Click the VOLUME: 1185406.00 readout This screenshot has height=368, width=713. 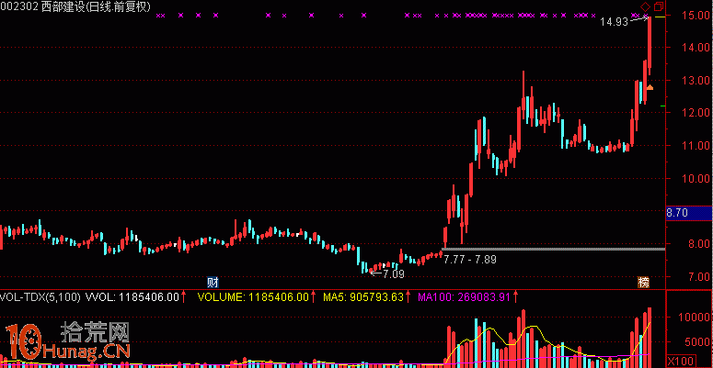253,297
